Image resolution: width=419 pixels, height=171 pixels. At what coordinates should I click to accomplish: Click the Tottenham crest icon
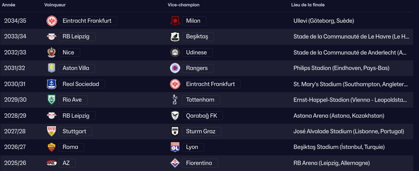point(175,100)
